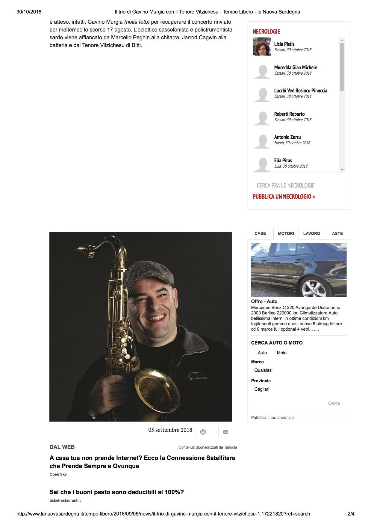This screenshot has height=526, width=371.
Task: Click Mucedda Gian Michele placeholder avatar
Action: [x=262, y=72]
